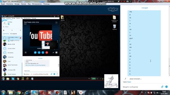Click the search field in shared Skype sidebar
The height and width of the screenshot is (95, 170).
[12, 27]
